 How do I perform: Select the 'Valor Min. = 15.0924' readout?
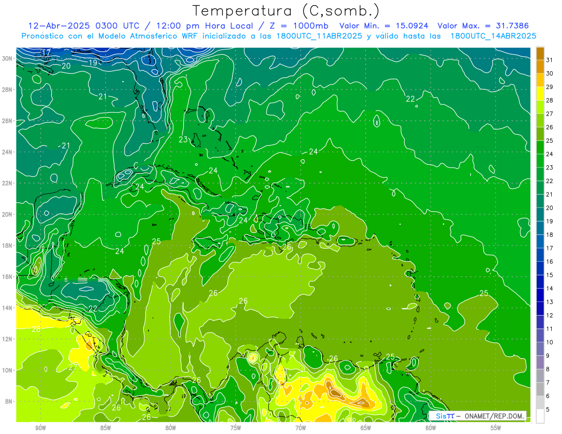385,25
